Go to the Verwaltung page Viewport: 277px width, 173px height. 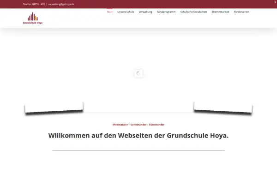[x=145, y=12]
